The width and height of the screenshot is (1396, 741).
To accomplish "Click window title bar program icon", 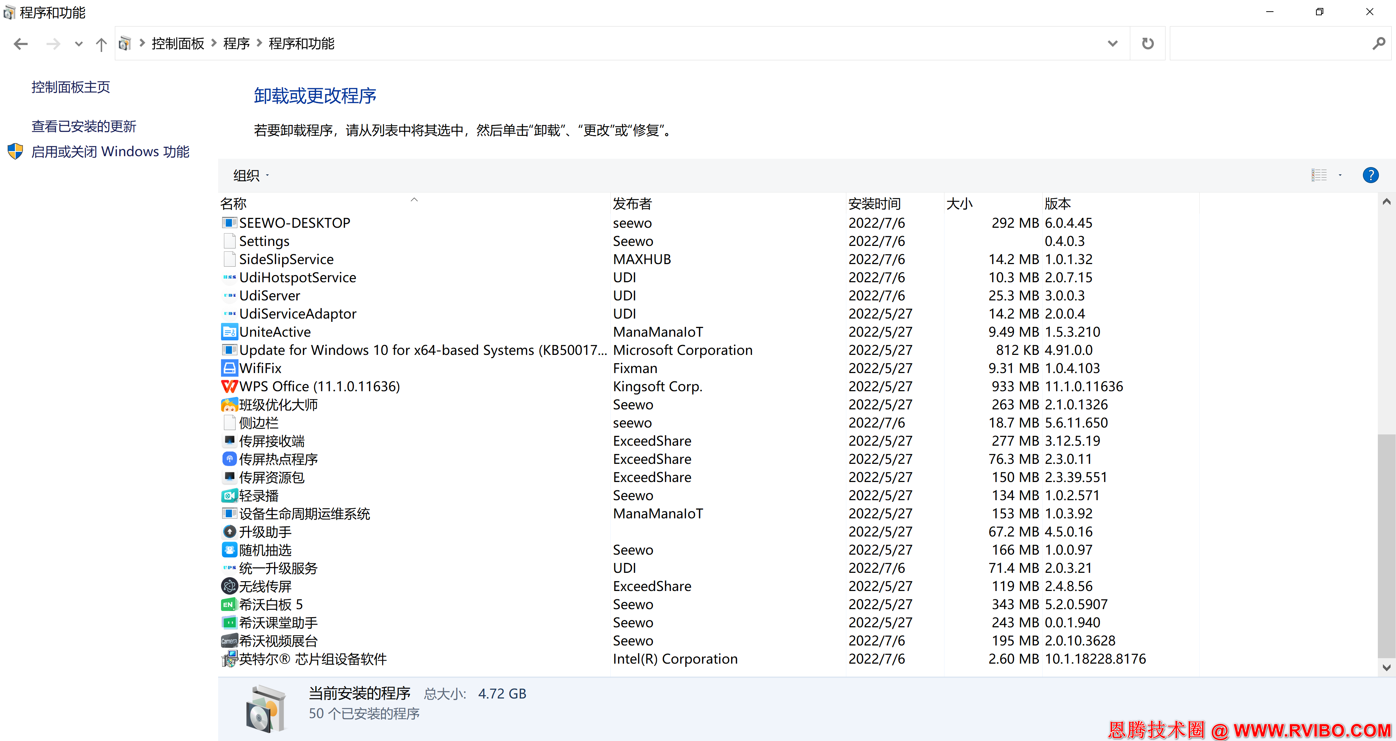I will (9, 12).
